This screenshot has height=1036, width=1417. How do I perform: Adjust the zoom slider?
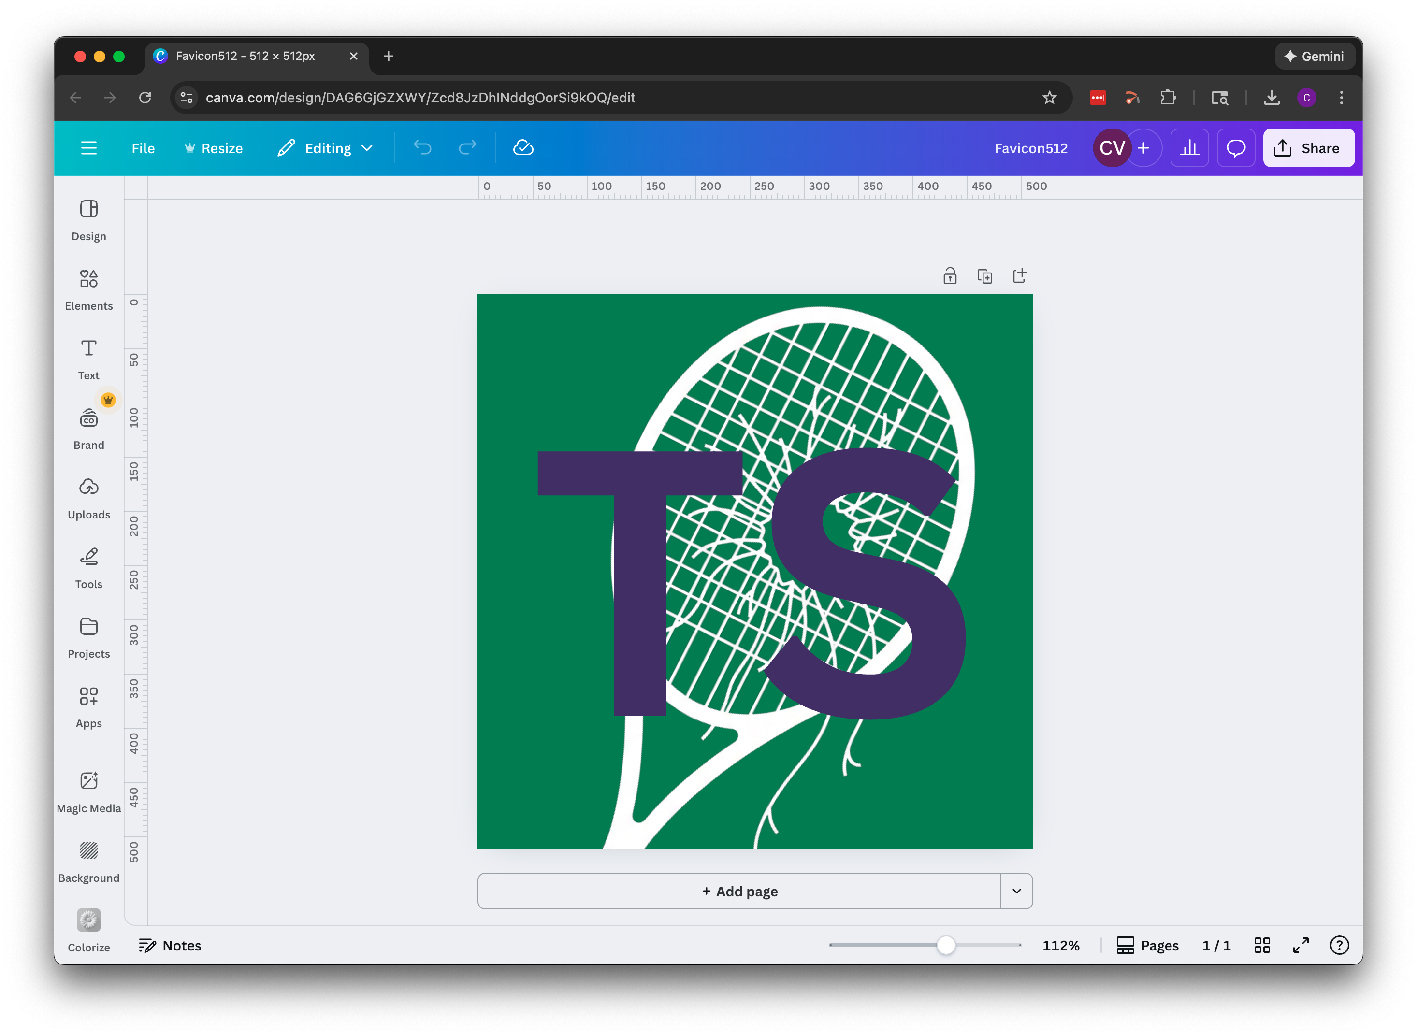pos(946,945)
